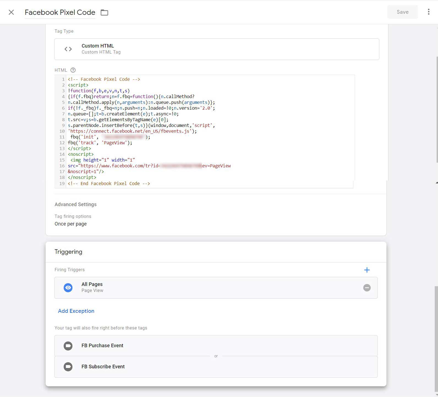Click line 19 End Facebook Pixel Code comment

(109, 184)
